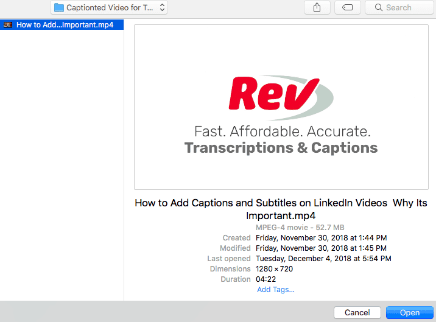Click the blue folder icon in path popup
The height and width of the screenshot is (322, 436).
coord(58,7)
